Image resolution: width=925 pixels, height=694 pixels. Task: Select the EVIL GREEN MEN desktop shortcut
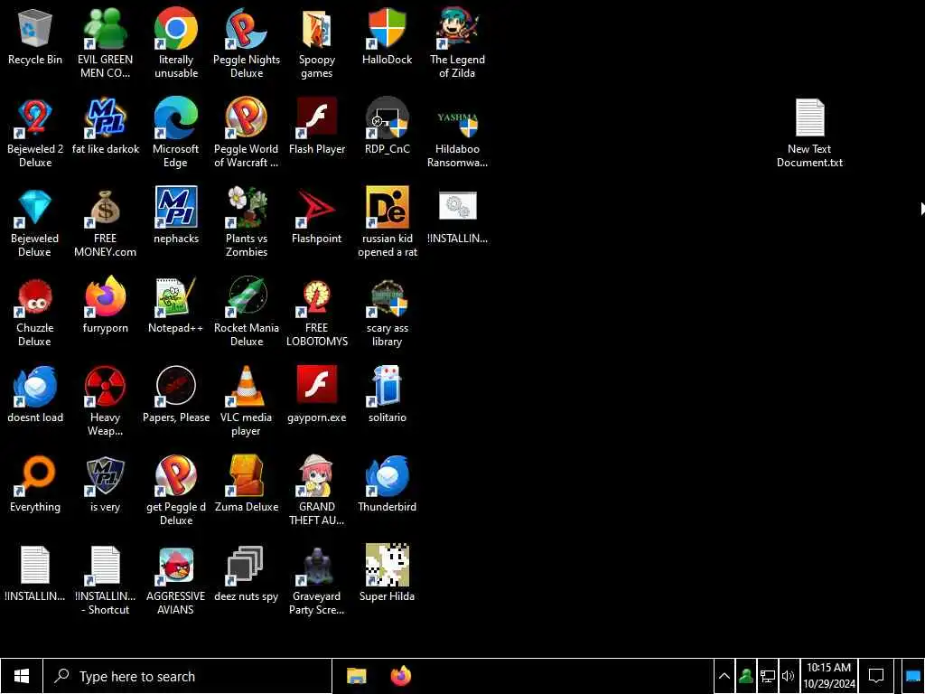105,43
